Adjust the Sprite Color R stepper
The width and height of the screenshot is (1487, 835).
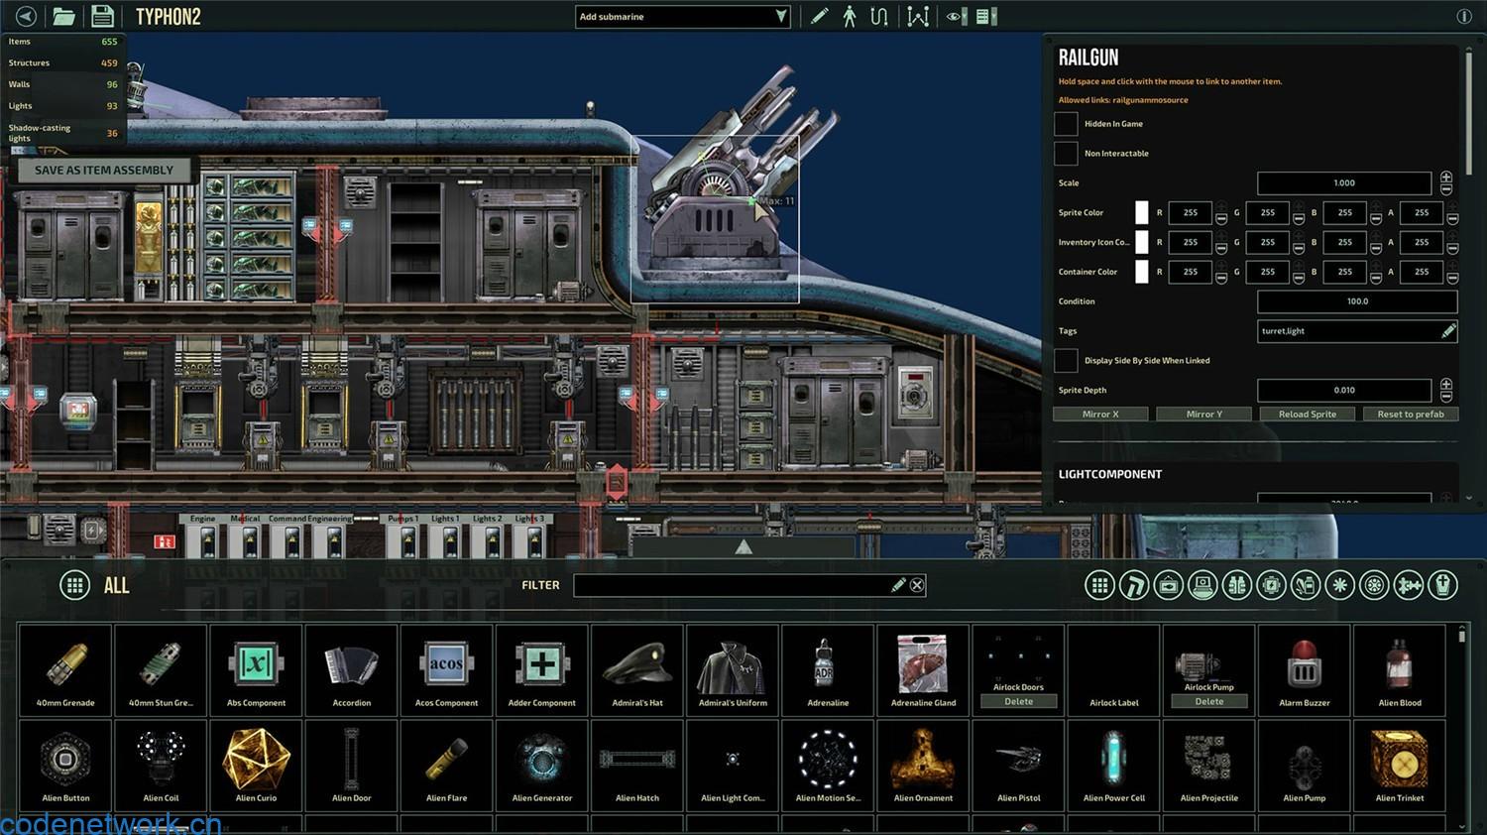point(1221,213)
